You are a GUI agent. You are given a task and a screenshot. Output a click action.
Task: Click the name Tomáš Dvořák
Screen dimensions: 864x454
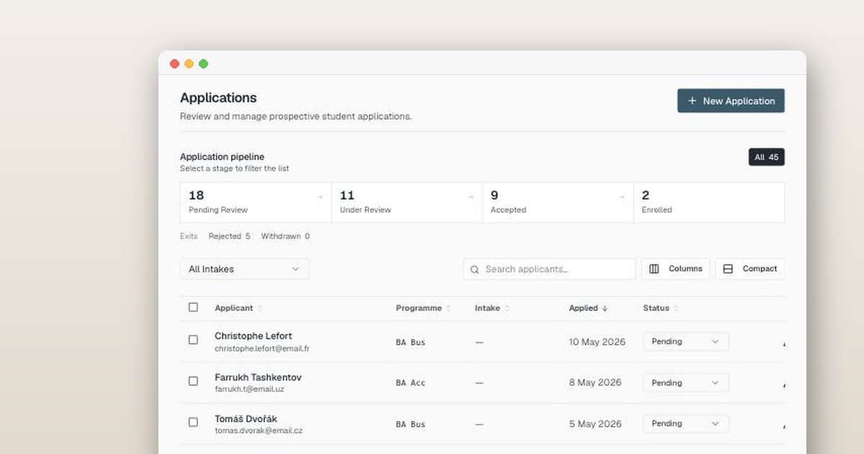coord(246,419)
